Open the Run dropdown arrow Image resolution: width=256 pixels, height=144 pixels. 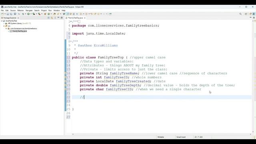coord(31,14)
